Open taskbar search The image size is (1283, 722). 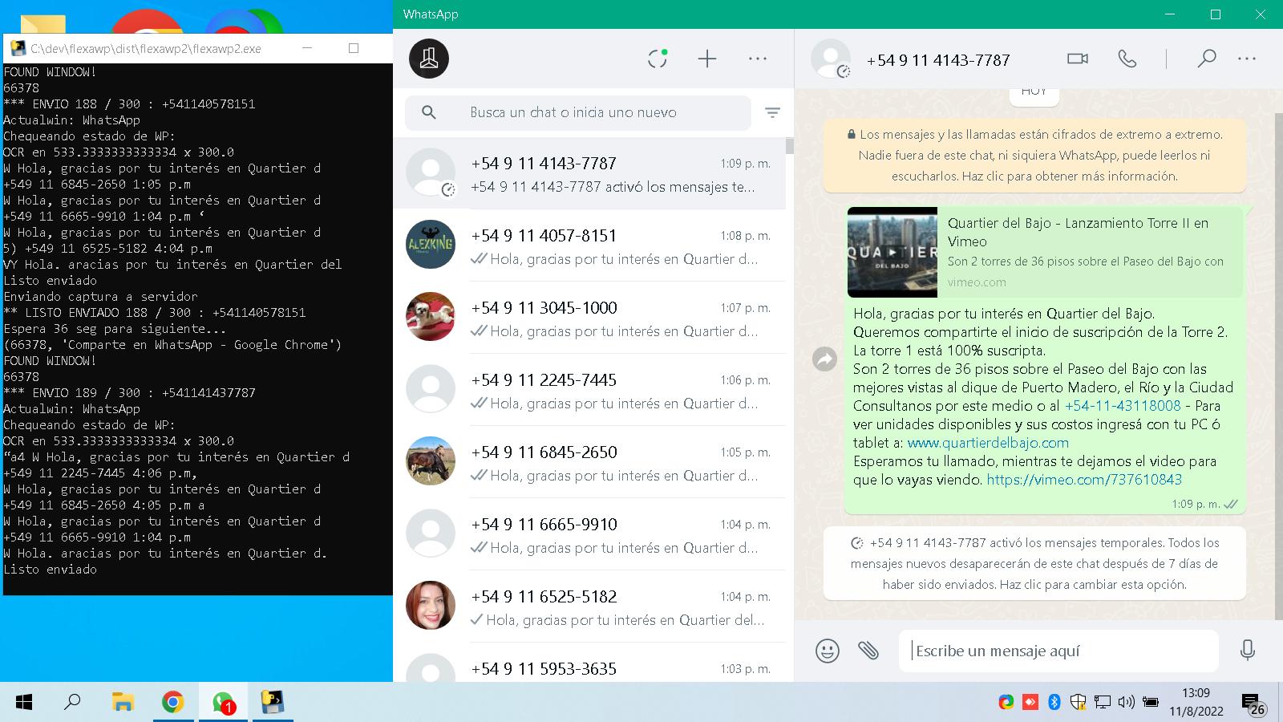[73, 703]
